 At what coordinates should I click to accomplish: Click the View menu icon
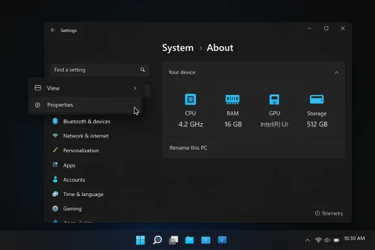[38, 88]
